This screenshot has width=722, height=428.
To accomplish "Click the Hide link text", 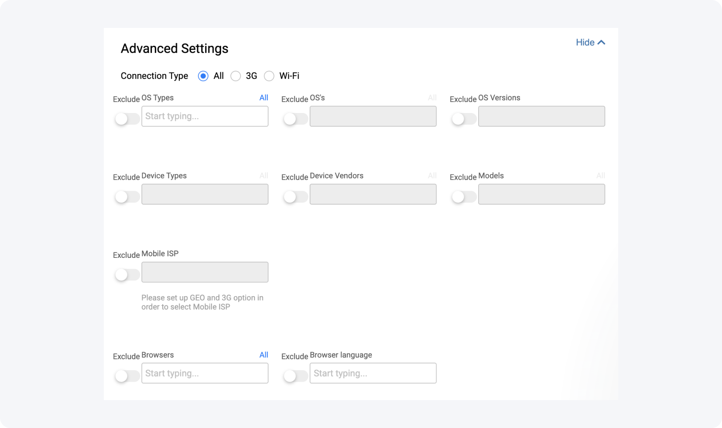I will (585, 42).
